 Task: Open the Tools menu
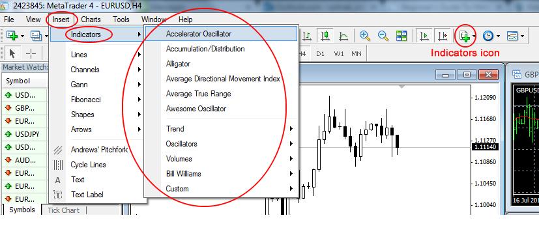(x=121, y=20)
